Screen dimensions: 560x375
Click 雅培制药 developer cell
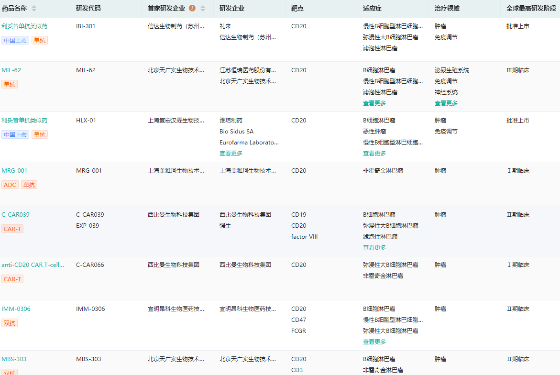(x=231, y=121)
